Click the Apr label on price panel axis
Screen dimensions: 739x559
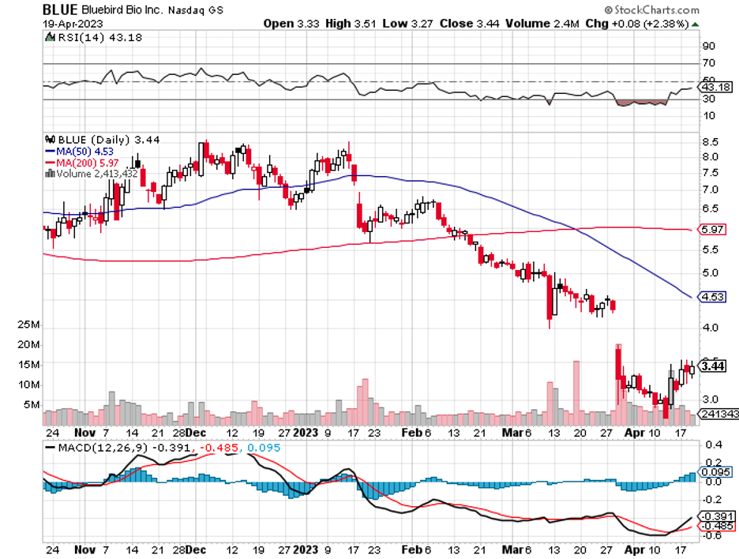pos(633,432)
